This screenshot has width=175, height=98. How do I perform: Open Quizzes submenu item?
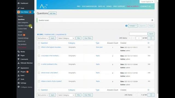point(20,16)
